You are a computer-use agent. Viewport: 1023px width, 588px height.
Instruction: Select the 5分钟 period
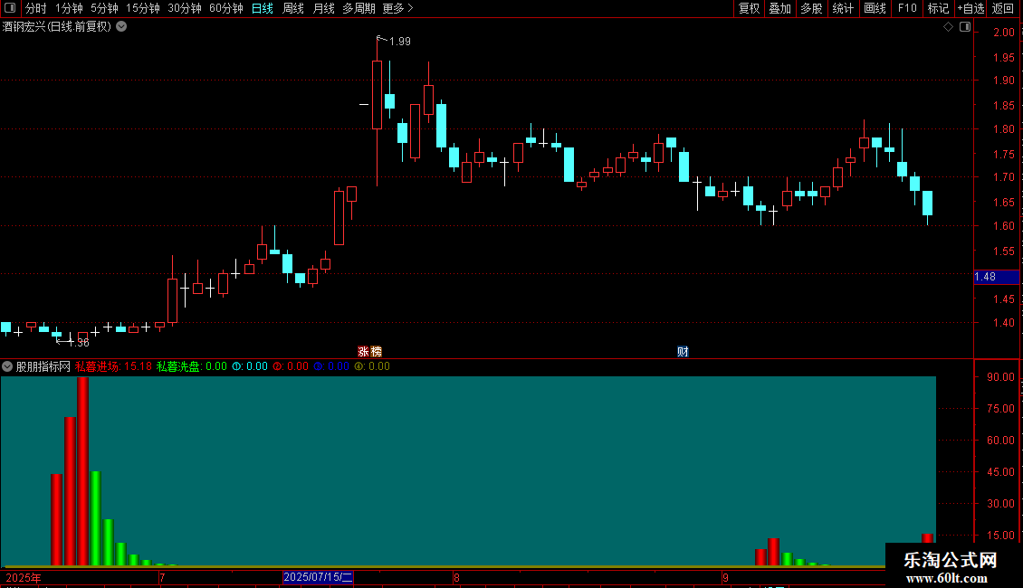(104, 8)
